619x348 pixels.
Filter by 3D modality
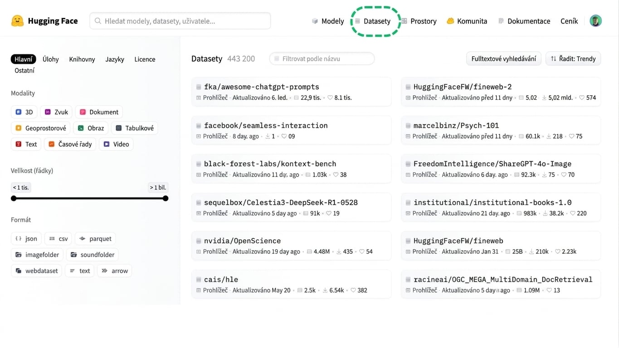(24, 112)
